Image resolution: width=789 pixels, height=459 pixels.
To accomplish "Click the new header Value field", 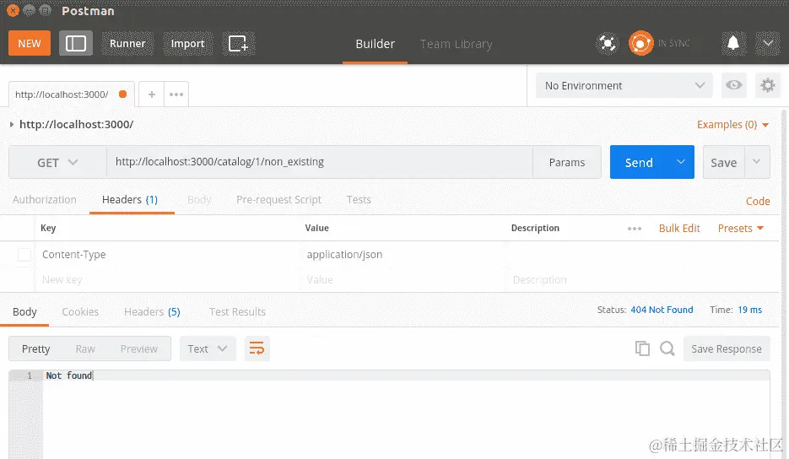I will tap(403, 280).
